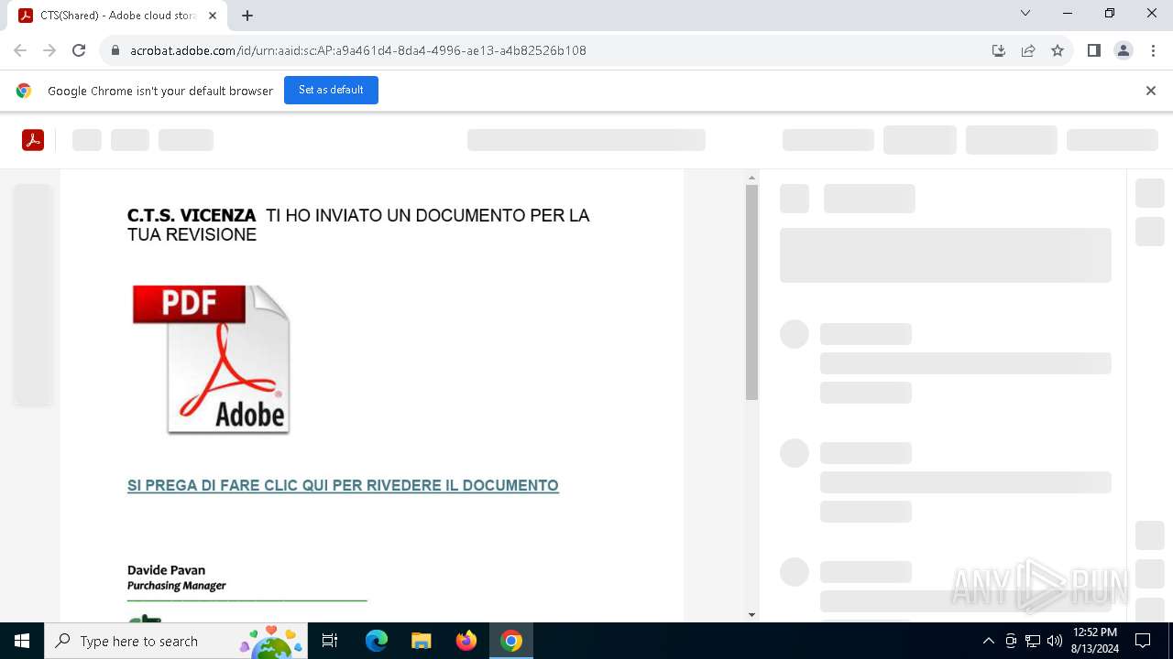Image resolution: width=1173 pixels, height=659 pixels.
Task: Click the large PDF Adobe document icon
Action: point(211,359)
